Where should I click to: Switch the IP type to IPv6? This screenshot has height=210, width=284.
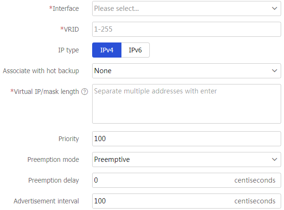pos(136,50)
